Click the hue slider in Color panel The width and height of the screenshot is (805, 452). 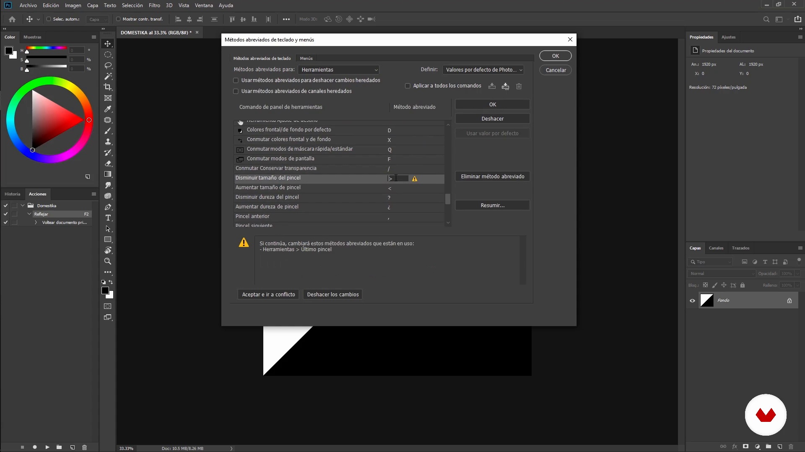click(46, 48)
